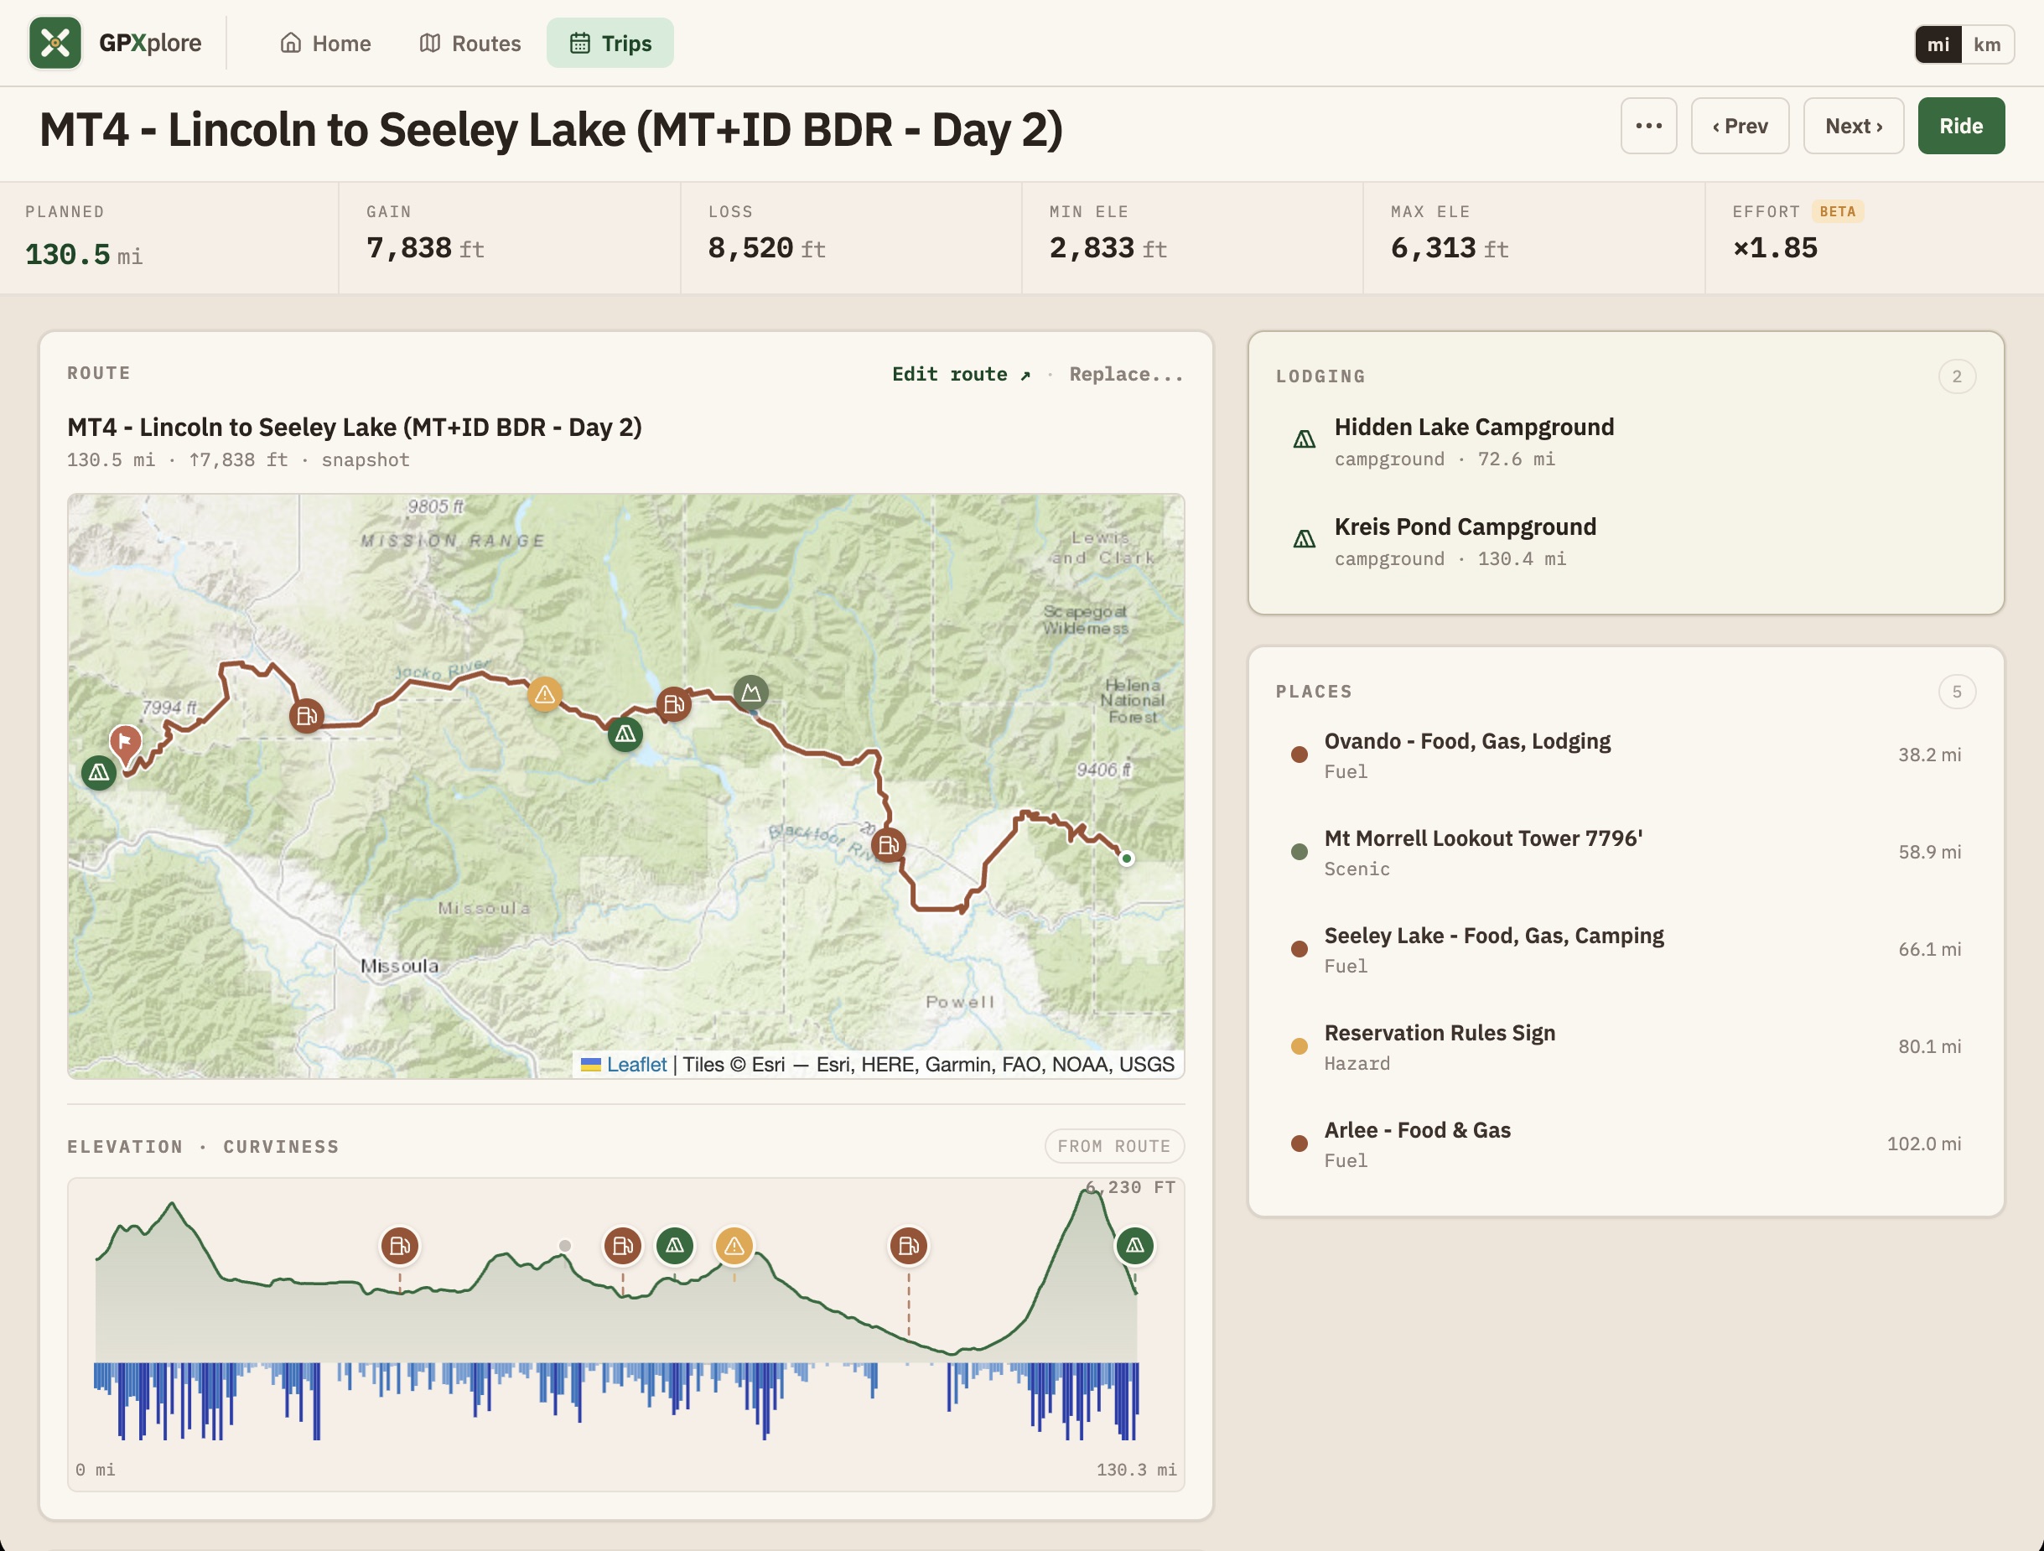2044x1551 pixels.
Task: Click the max ele 6,313 ft value
Action: click(x=1450, y=247)
